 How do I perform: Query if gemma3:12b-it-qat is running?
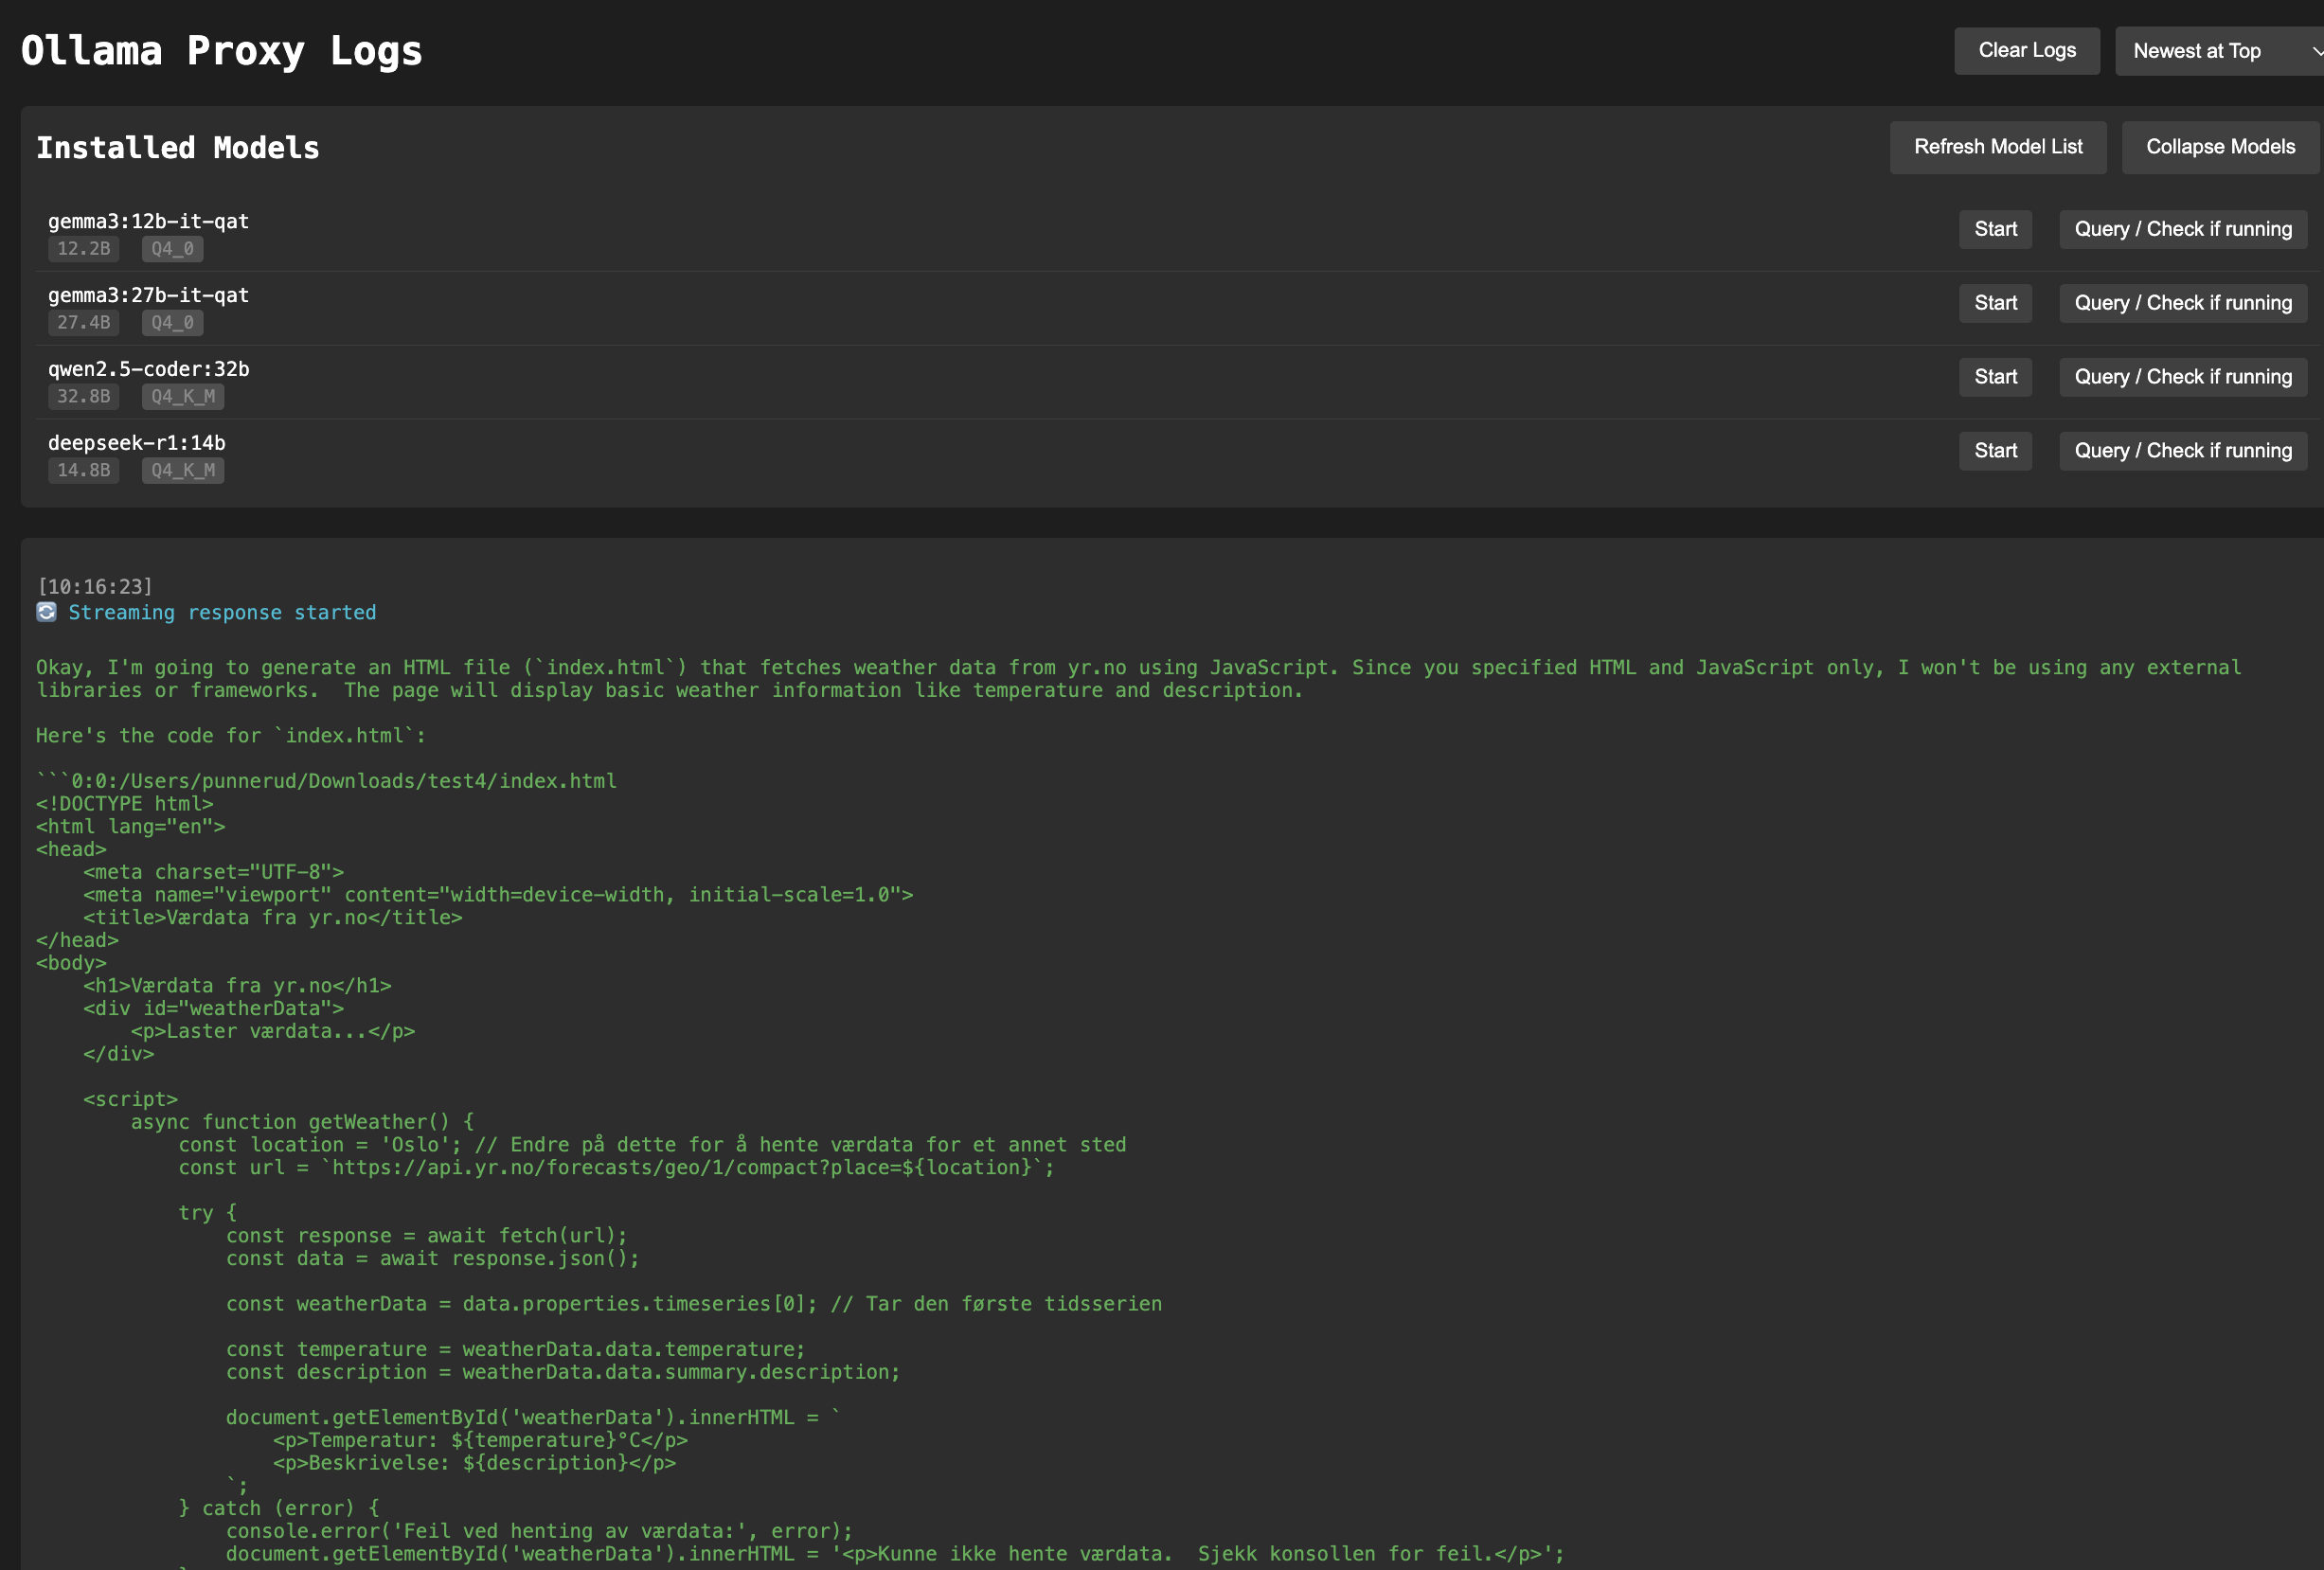coord(2182,229)
